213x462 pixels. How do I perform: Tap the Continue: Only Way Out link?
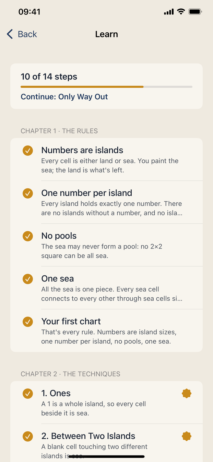pos(64,97)
